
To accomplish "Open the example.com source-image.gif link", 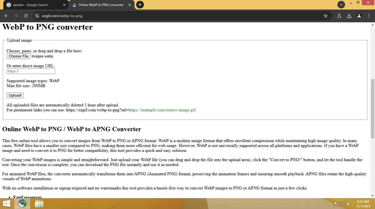I will click(162, 110).
